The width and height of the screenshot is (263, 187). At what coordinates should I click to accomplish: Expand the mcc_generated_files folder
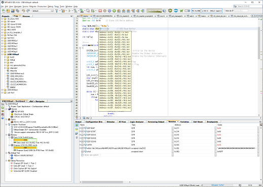[x=5, y=65]
